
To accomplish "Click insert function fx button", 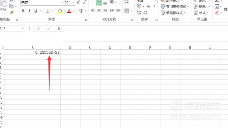I will tap(59, 29).
